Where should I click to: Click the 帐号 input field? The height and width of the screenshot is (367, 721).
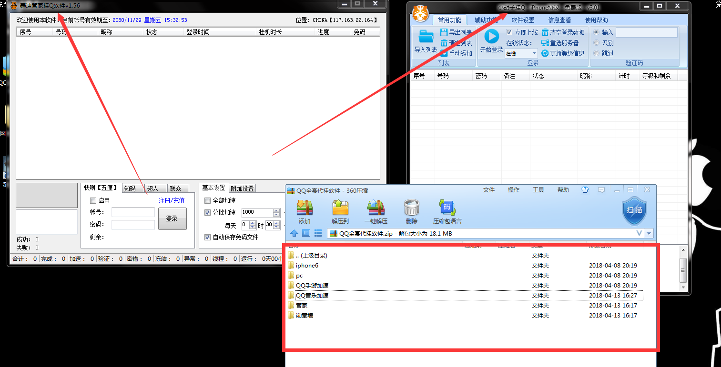coord(133,212)
